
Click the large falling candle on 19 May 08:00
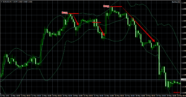click(159, 60)
